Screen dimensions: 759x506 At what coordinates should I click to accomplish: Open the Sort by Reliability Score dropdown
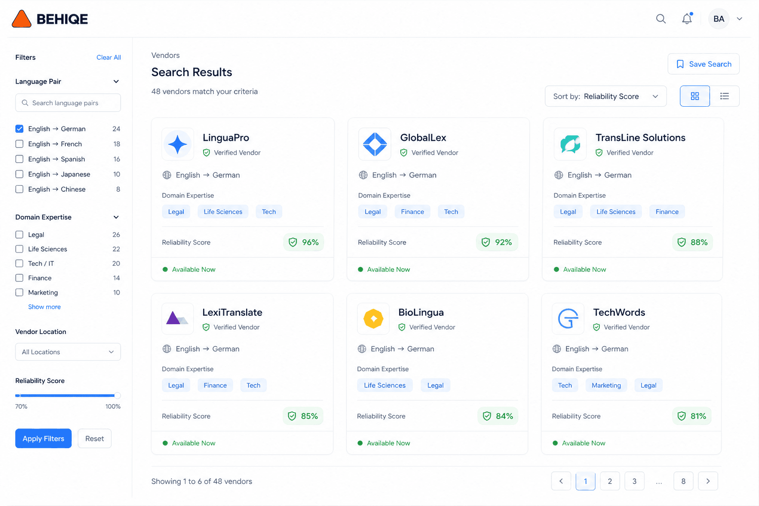(606, 96)
